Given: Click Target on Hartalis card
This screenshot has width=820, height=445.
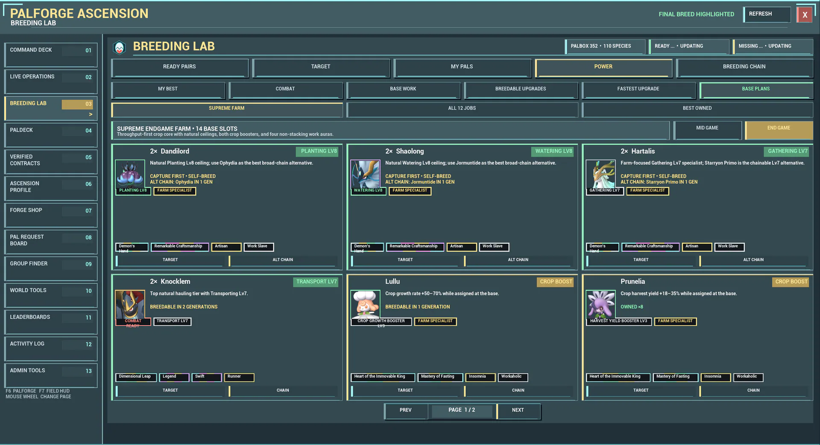Looking at the screenshot, I should click(x=641, y=261).
